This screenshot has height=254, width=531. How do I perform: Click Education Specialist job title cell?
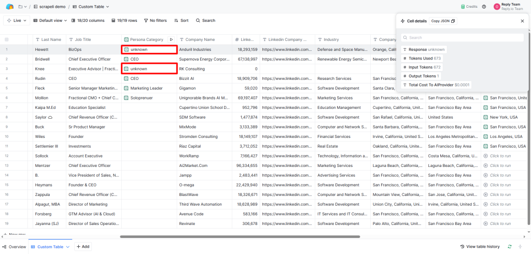click(94, 107)
